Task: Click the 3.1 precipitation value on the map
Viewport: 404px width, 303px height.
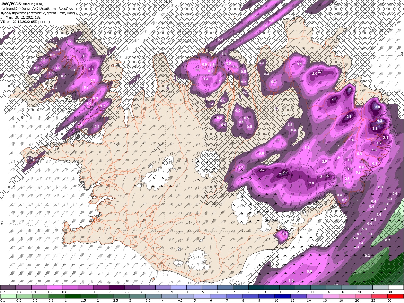Action: [349, 116]
